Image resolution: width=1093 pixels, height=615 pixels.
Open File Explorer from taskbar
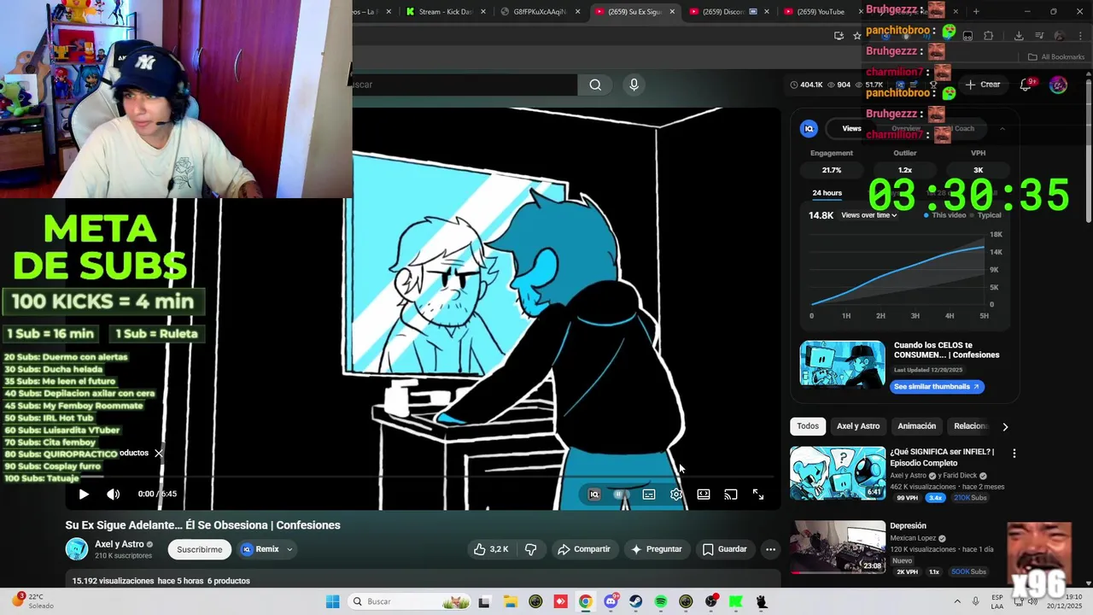coord(510,601)
